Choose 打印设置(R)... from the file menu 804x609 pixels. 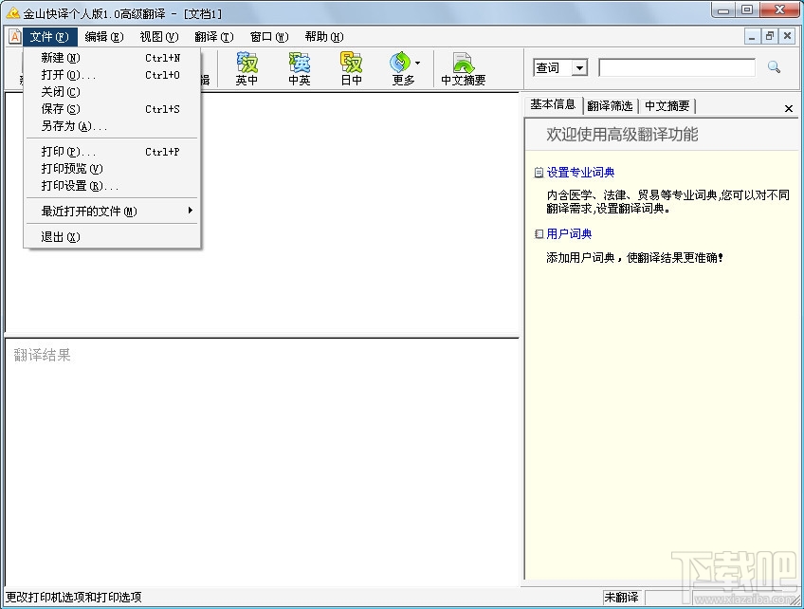point(112,186)
